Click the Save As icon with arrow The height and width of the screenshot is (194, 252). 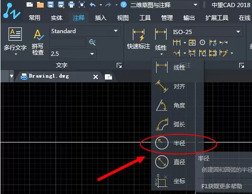coord(61,5)
